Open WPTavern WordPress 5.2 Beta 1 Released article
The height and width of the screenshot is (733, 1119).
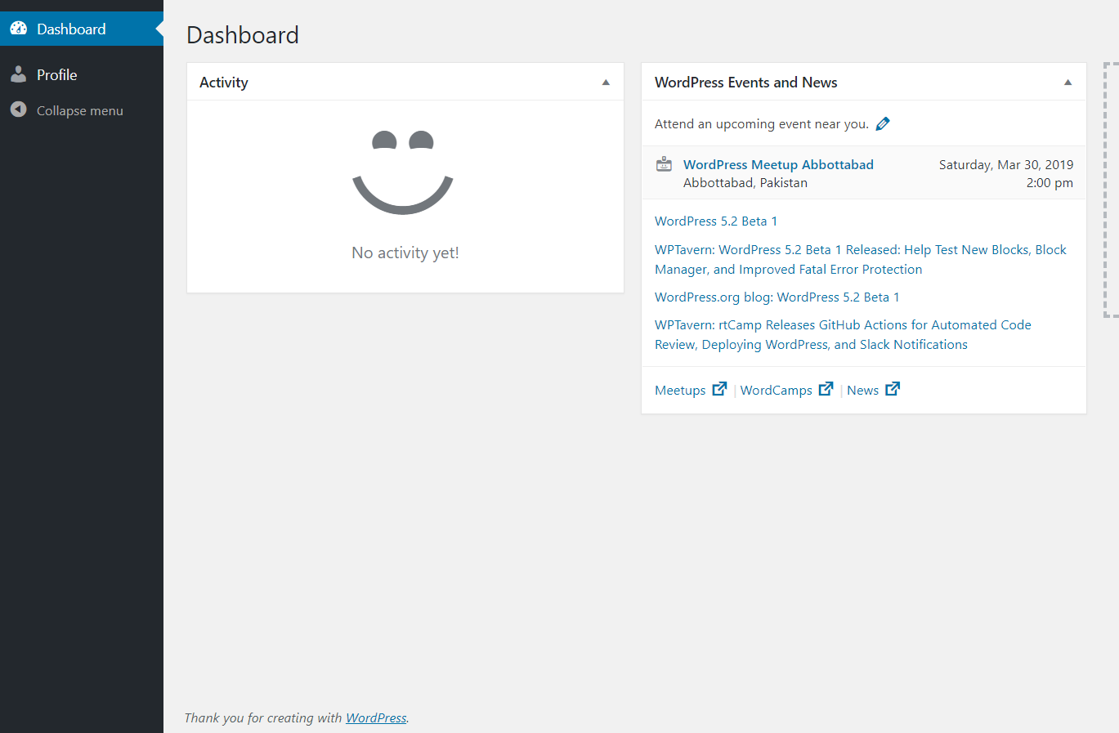(x=861, y=259)
